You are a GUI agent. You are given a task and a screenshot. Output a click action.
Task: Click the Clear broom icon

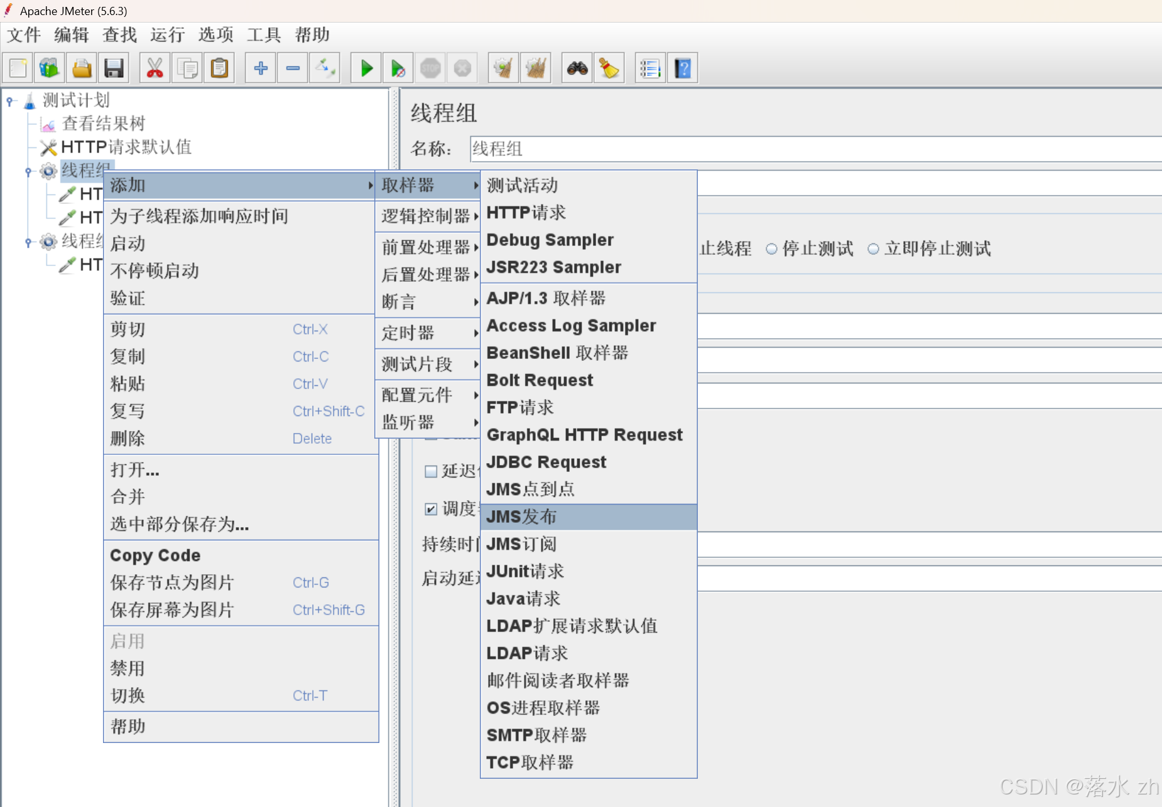[504, 68]
